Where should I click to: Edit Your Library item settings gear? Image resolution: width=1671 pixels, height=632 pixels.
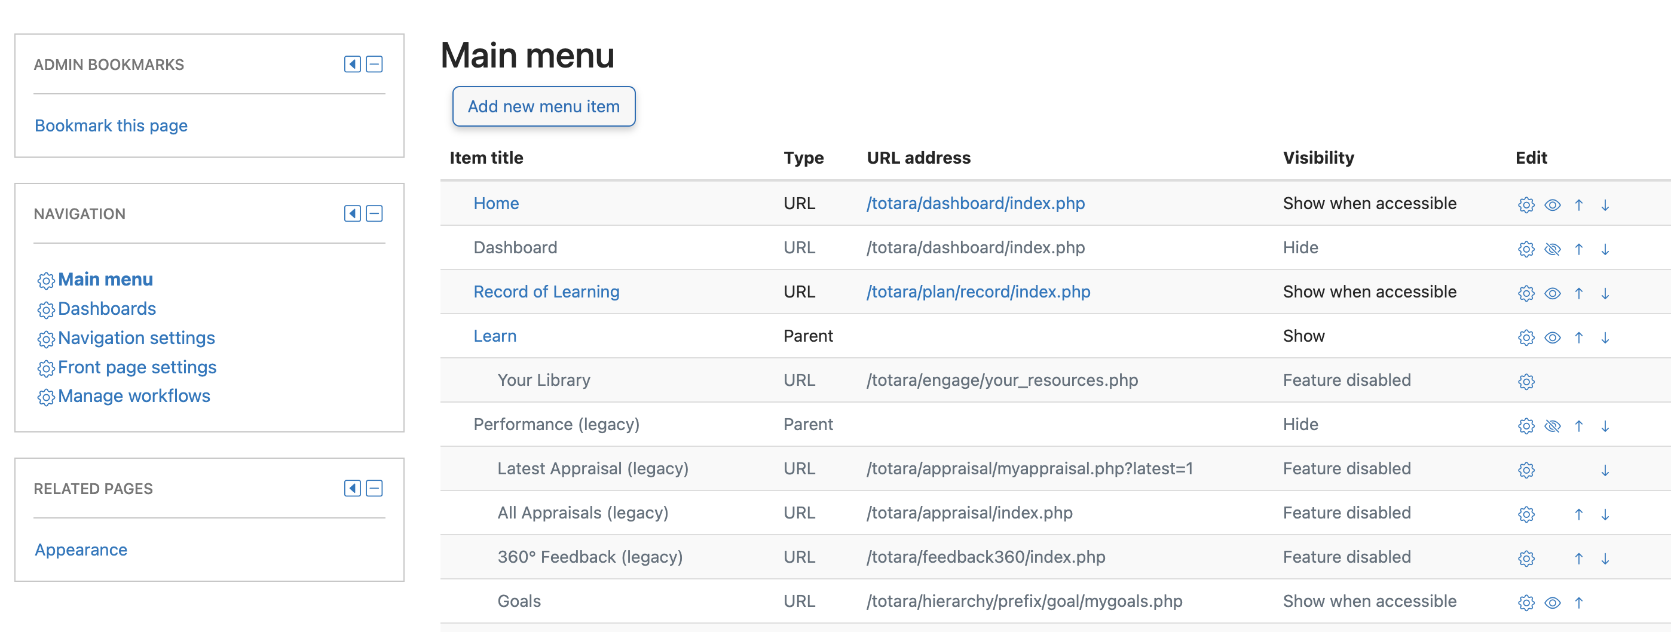(x=1526, y=381)
